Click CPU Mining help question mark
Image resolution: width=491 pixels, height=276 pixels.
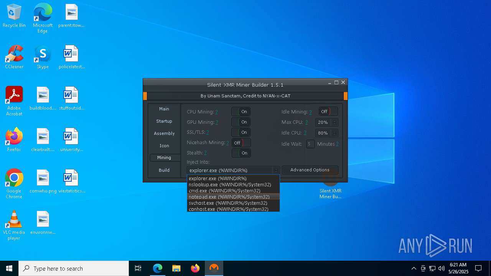(x=216, y=112)
